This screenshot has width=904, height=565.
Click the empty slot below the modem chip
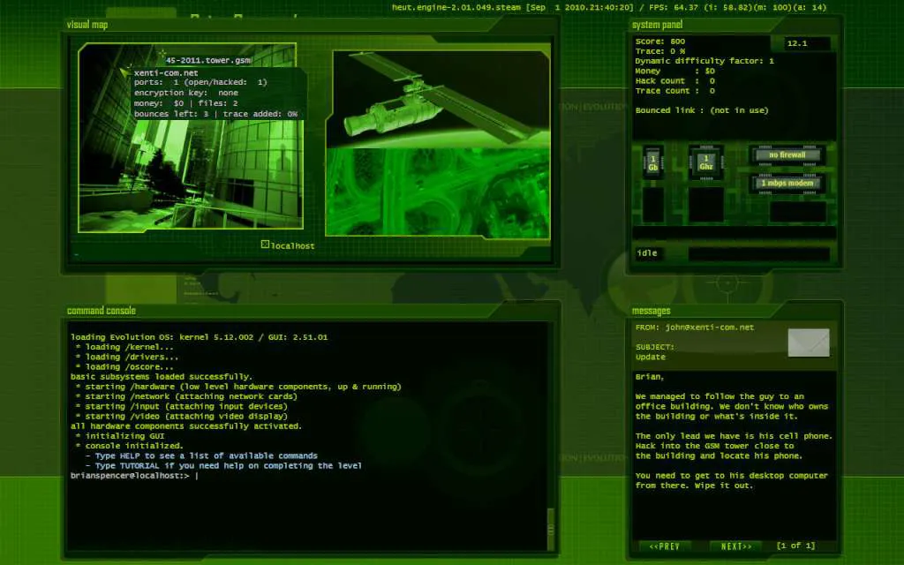point(798,212)
